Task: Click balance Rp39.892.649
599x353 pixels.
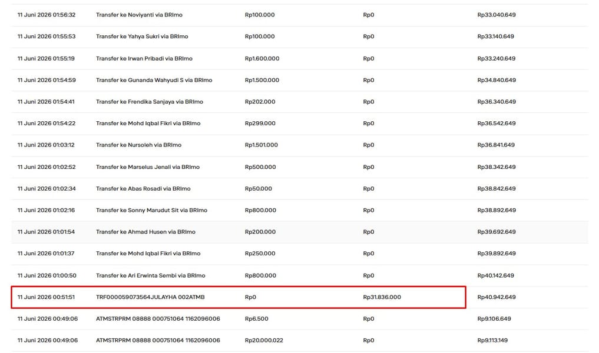Action: click(497, 254)
